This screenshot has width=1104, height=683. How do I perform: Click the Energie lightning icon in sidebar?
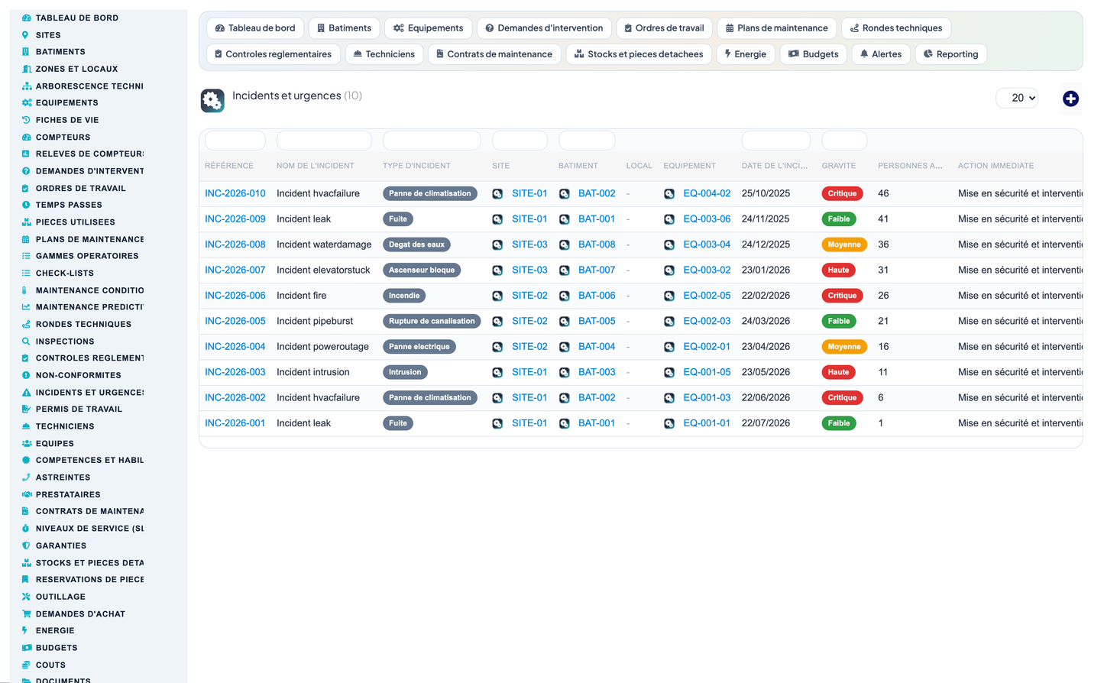[x=25, y=630]
